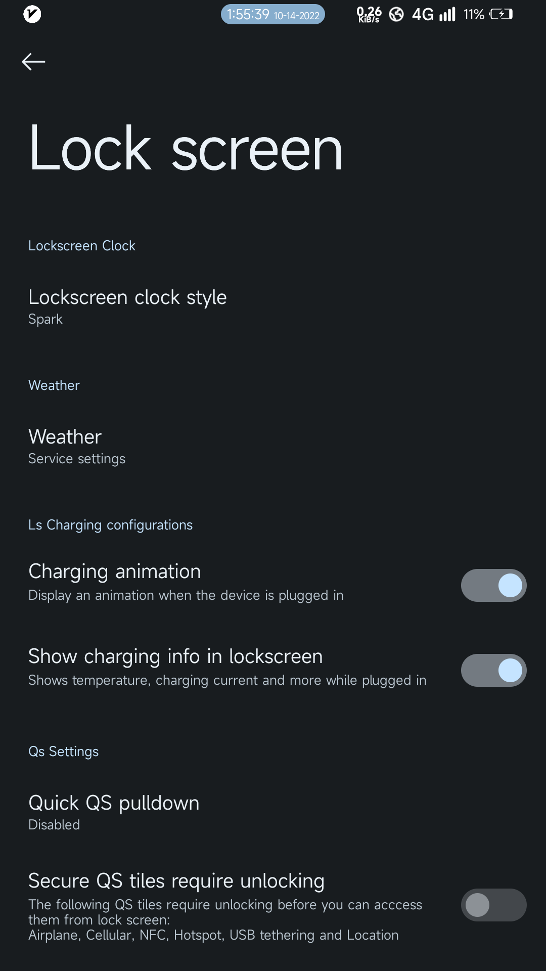
Task: Tap the 11% battery percentage
Action: click(x=474, y=15)
